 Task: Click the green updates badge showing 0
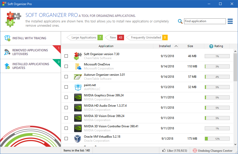[58, 62]
